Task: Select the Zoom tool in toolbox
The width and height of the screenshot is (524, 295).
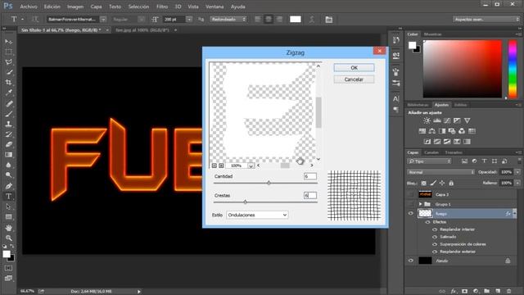Action: pyautogui.click(x=9, y=238)
